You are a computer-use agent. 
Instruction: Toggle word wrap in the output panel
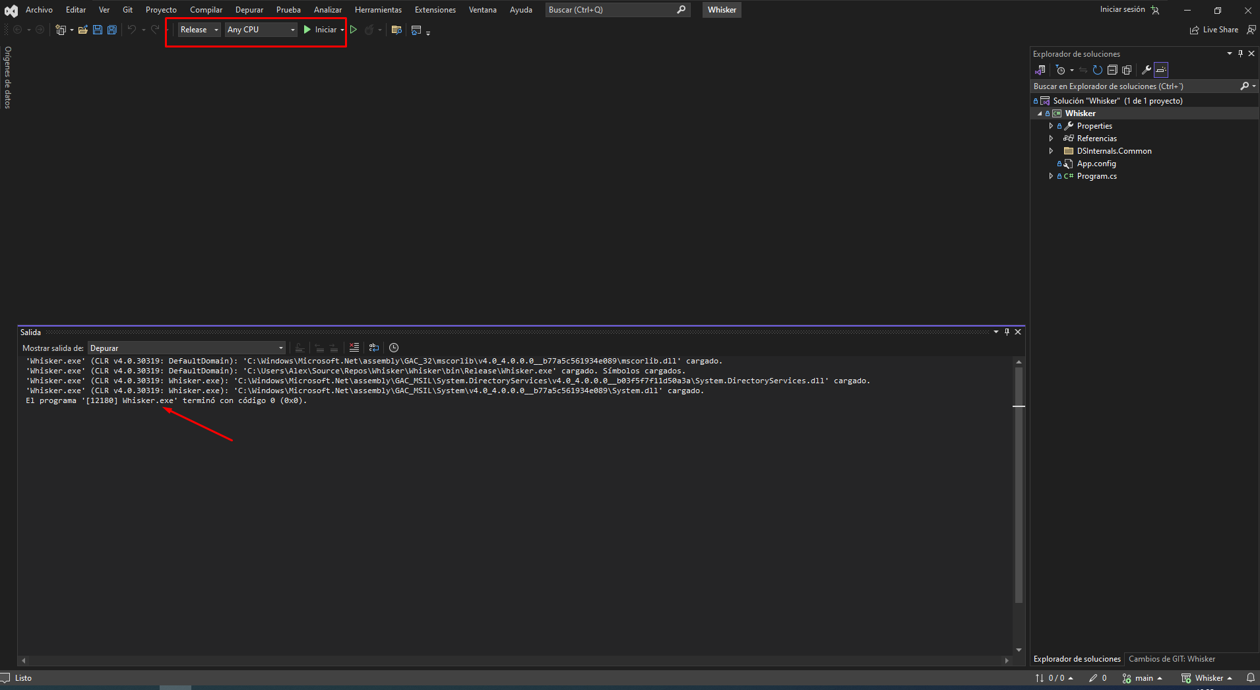(374, 348)
